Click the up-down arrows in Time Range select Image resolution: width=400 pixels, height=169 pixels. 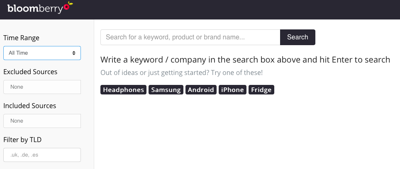74,53
